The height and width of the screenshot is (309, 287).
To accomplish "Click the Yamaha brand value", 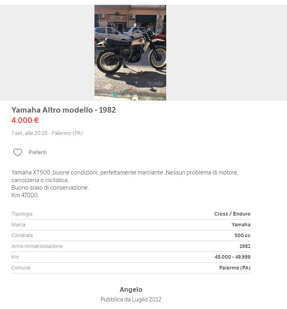I will pyautogui.click(x=241, y=225).
